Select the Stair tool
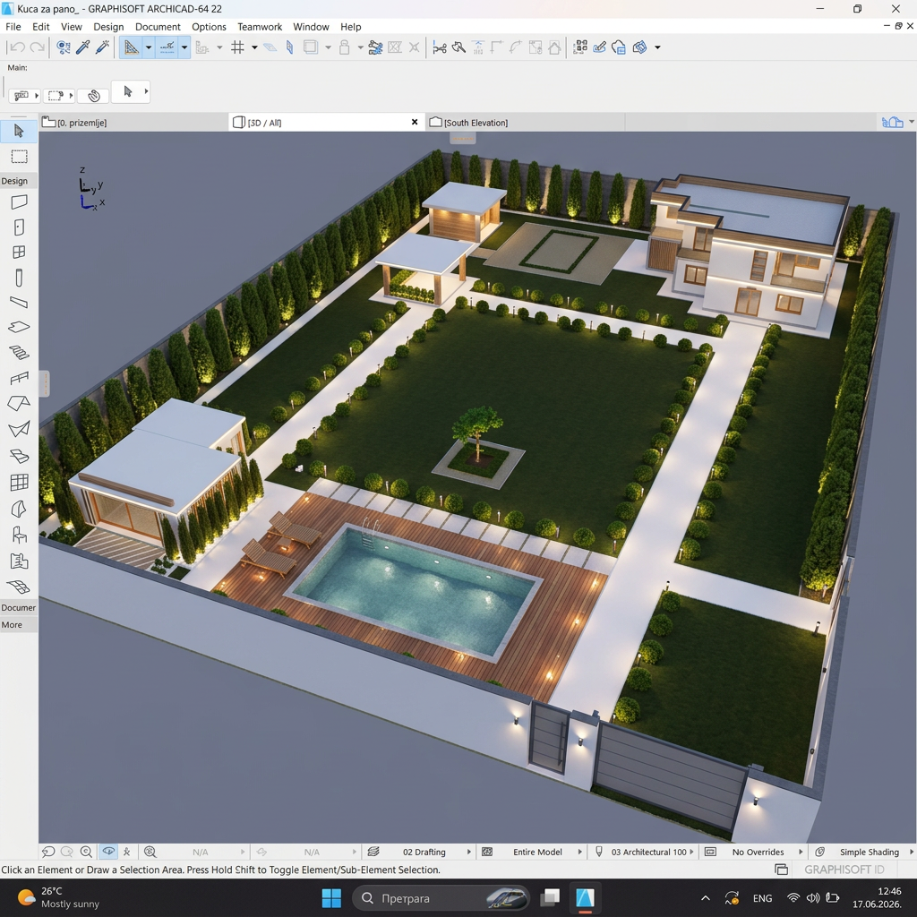Screen dimensions: 917x917 click(x=19, y=353)
